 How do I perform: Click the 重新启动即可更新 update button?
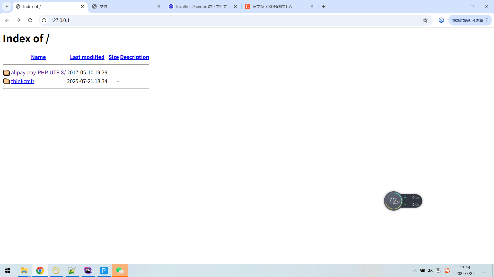(467, 20)
